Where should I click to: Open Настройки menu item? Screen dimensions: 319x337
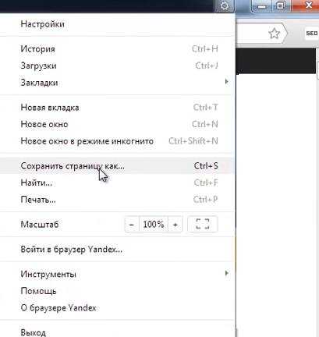tap(117, 24)
